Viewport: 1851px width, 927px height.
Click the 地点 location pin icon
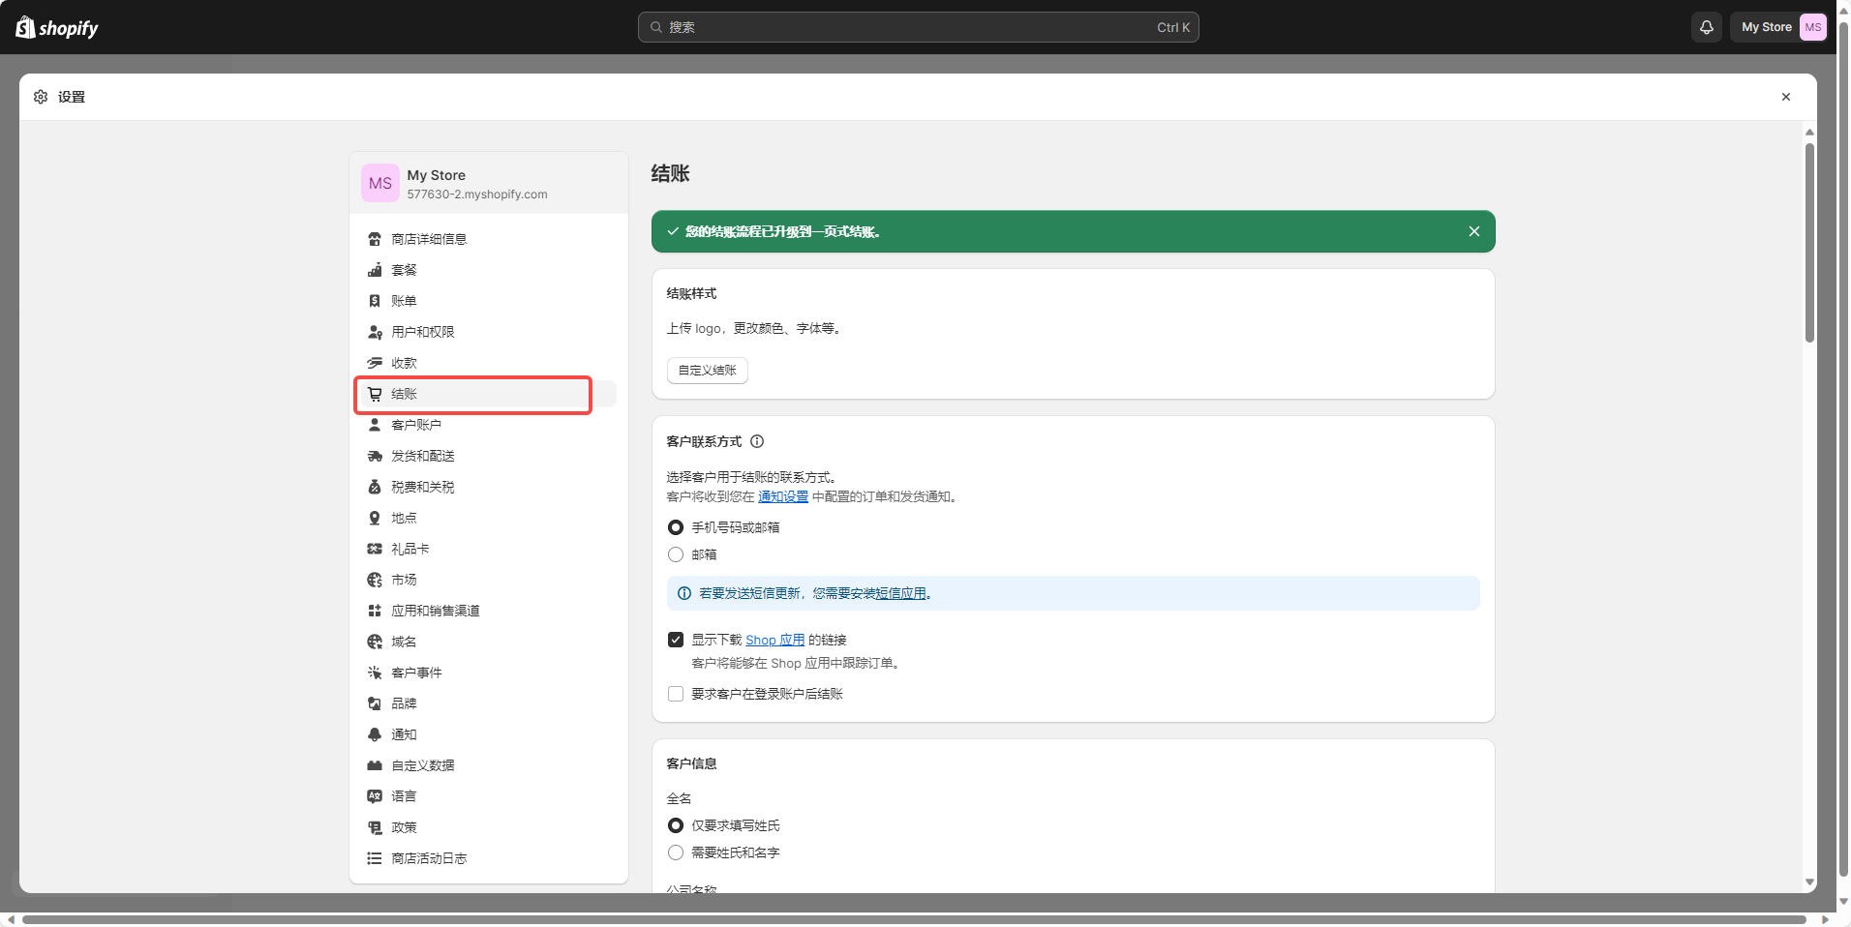pyautogui.click(x=375, y=518)
